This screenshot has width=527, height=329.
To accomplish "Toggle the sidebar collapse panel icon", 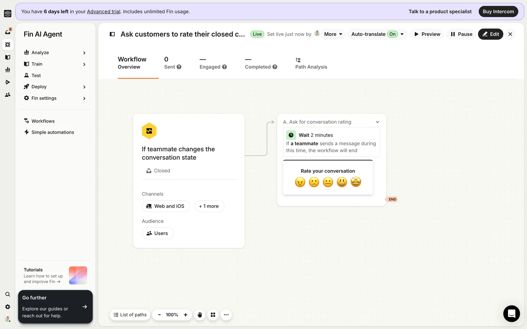I will (x=112, y=34).
